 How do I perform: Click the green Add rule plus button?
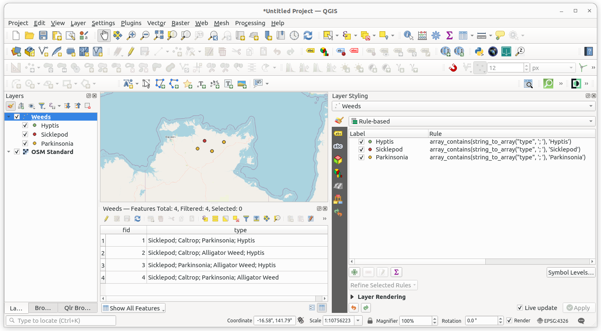click(x=354, y=272)
